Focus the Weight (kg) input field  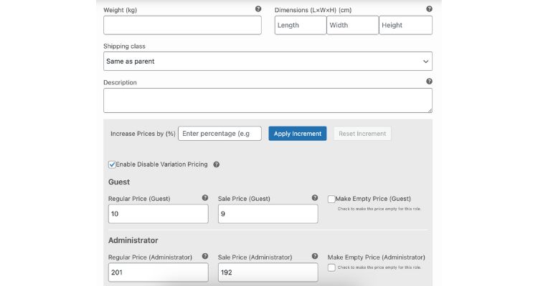coord(182,25)
